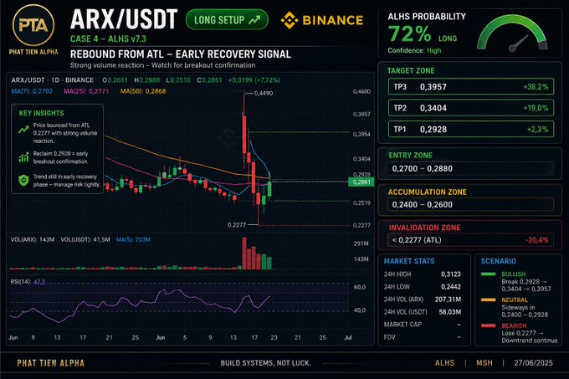Select the TP2 0,3404 target row

[471, 108]
